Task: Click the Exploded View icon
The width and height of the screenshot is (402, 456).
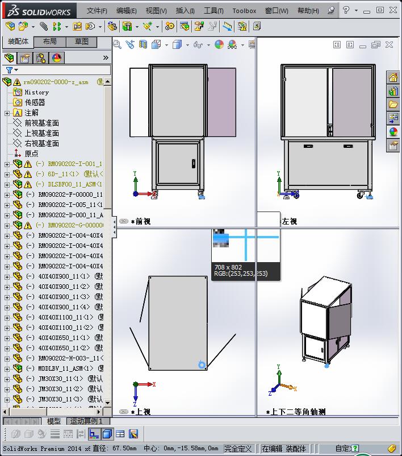Action: point(199,27)
